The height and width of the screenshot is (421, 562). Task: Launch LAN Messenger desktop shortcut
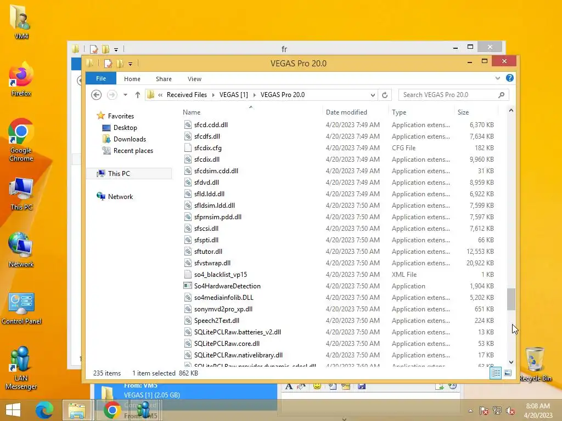tap(21, 368)
